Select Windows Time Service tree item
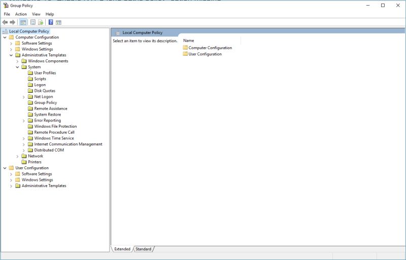This screenshot has width=406, height=260. coord(54,138)
